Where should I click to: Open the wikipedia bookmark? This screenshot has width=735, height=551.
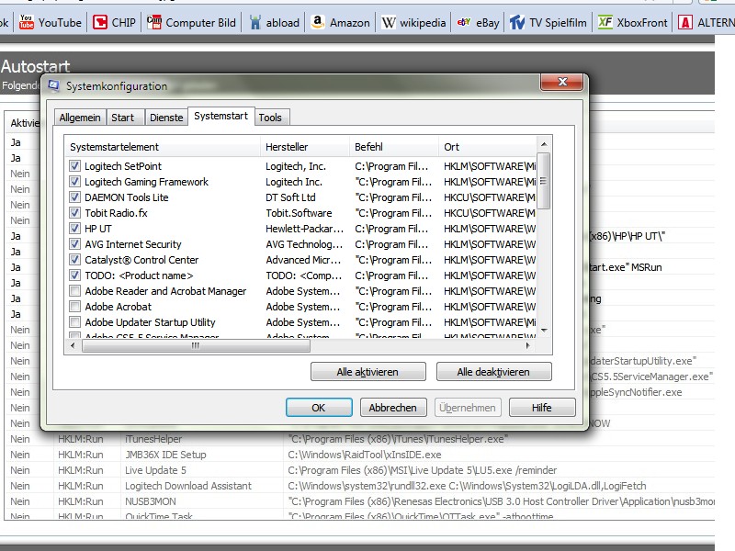(413, 22)
